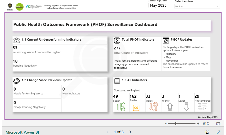
Task: Click the green thumbs-up Better icon
Action: (x=121, y=107)
